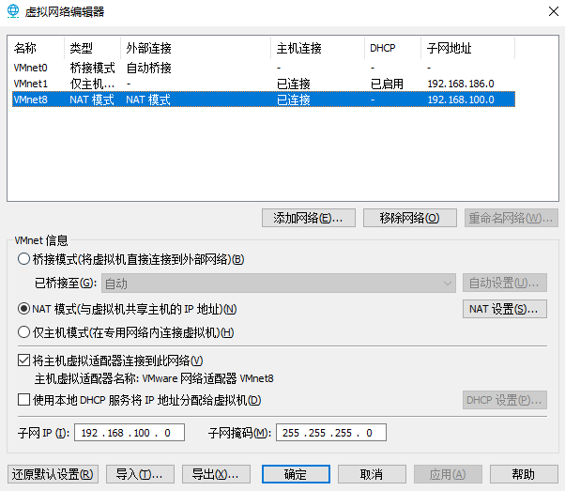565x491 pixels.
Task: Click the 添加网络 button
Action: pos(309,218)
